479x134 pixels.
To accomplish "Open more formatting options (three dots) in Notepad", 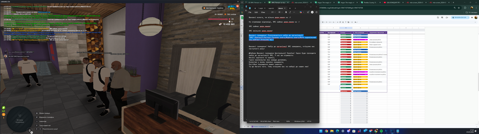I will (x=294, y=12).
